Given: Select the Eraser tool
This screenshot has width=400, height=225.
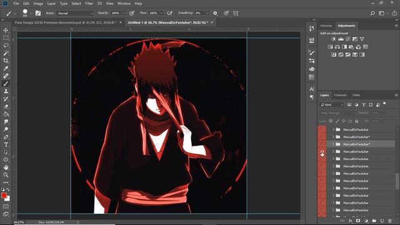Looking at the screenshot, I should click(x=6, y=107).
